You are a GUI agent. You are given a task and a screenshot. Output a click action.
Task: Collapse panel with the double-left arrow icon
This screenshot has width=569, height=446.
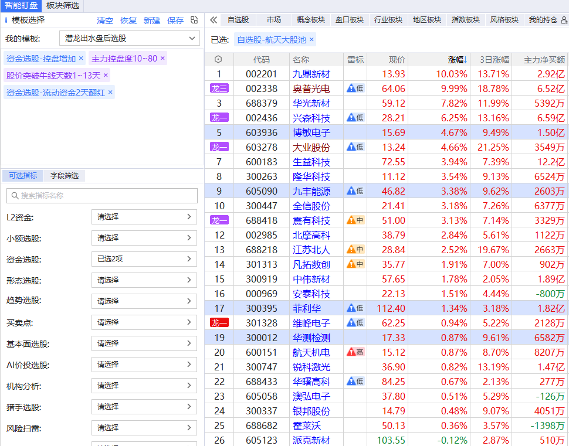click(214, 20)
